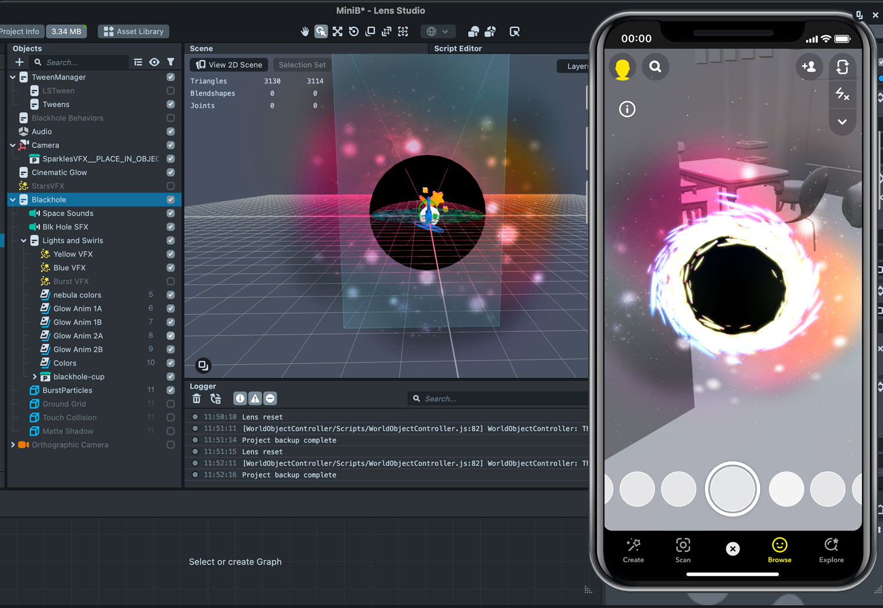Expand the Orthographic Camera tree item
Viewport: 883px width, 608px height.
coord(13,444)
